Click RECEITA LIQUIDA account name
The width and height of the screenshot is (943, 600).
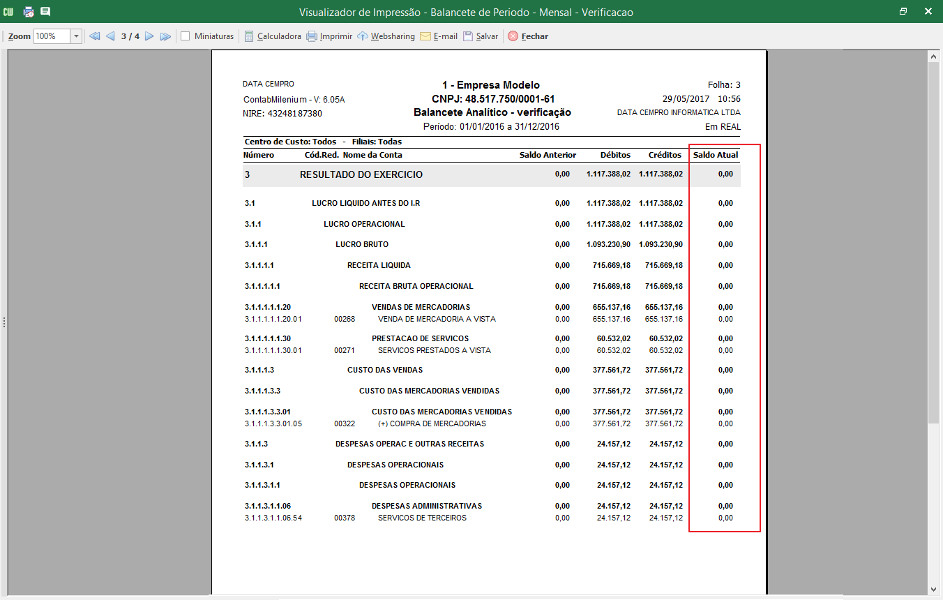pos(379,265)
